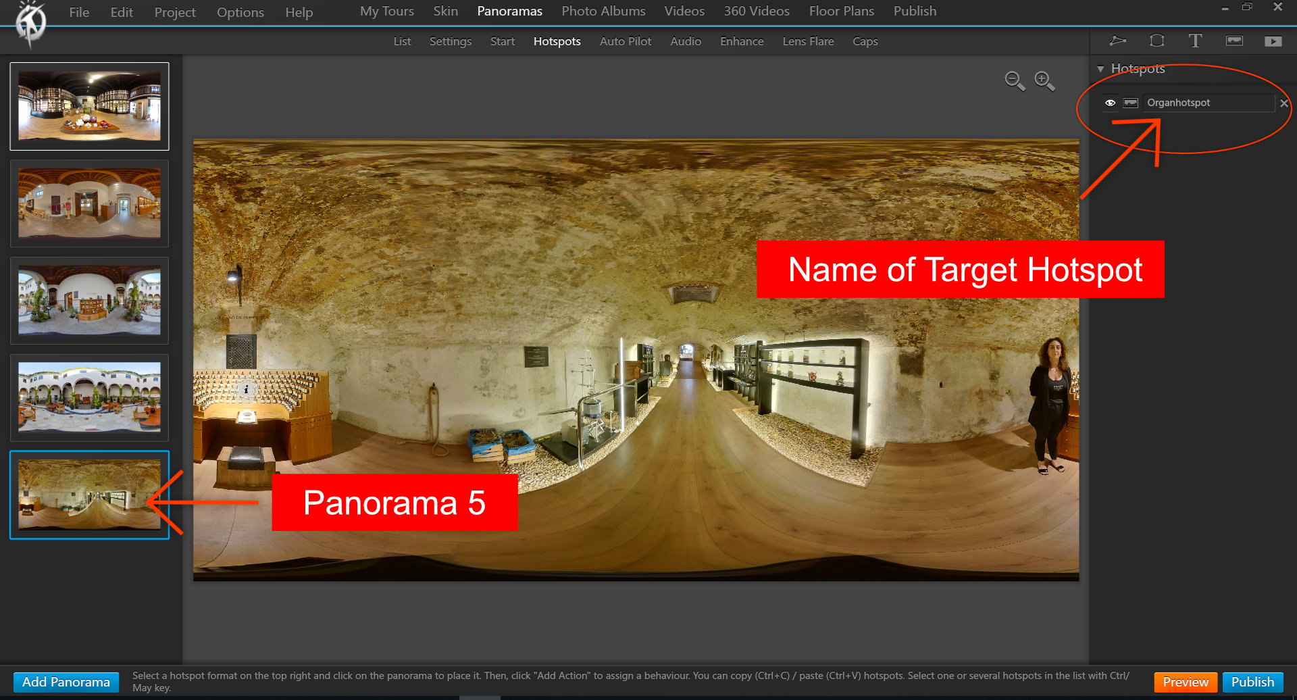Select the Hotspots sub-tab
1297x700 pixels.
pos(557,41)
